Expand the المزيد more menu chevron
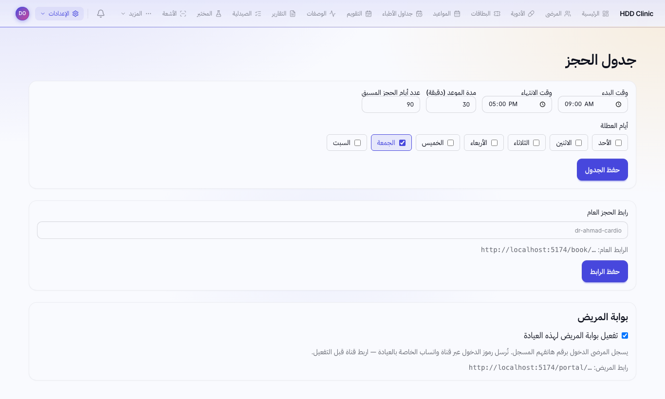 click(123, 14)
